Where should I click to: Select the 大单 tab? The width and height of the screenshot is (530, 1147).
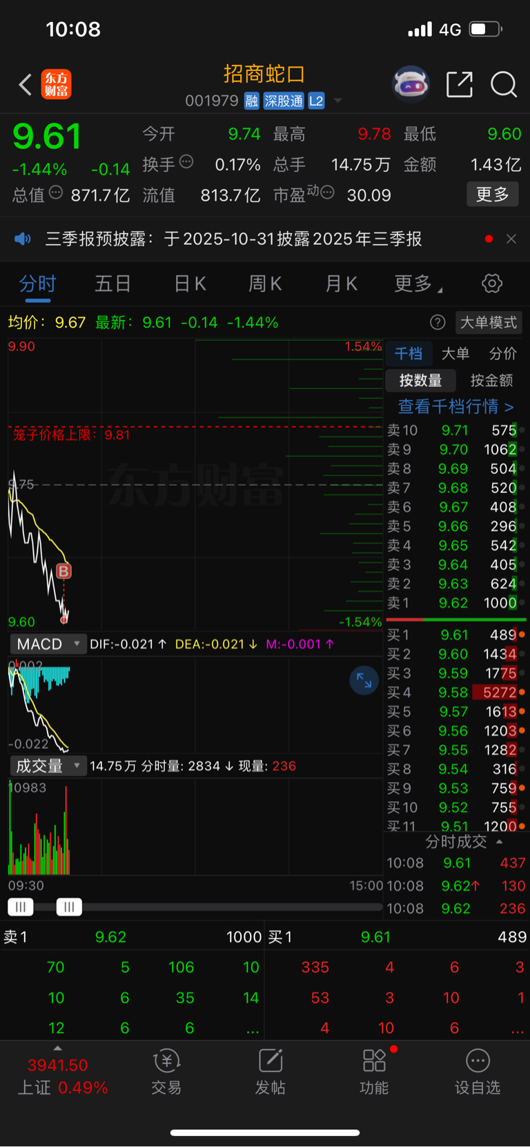tap(455, 354)
